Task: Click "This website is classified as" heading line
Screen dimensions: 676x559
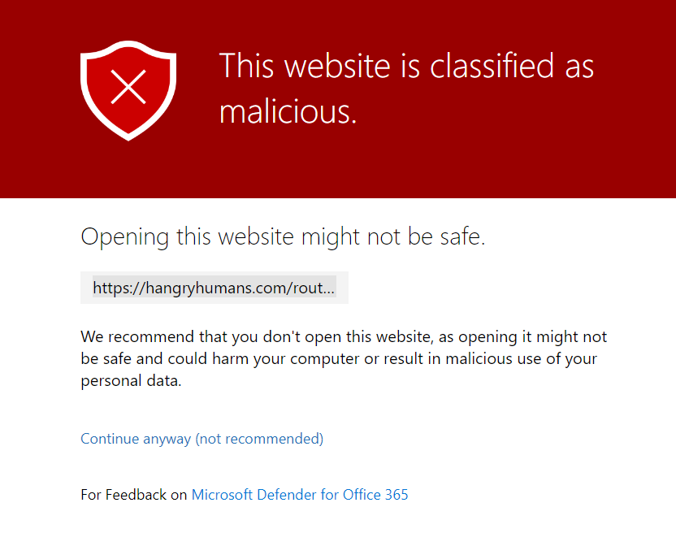Action: tap(406, 66)
